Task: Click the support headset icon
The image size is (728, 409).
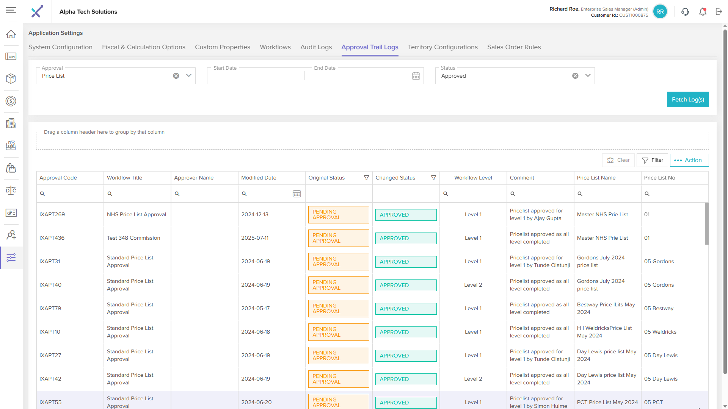Action: click(685, 12)
